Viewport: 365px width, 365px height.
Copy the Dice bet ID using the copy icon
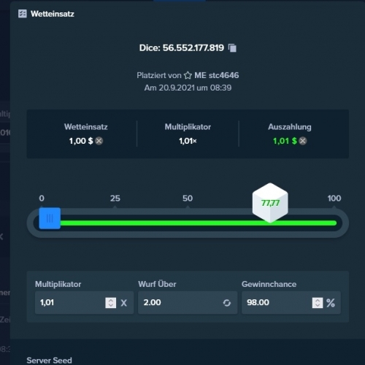[x=232, y=48]
